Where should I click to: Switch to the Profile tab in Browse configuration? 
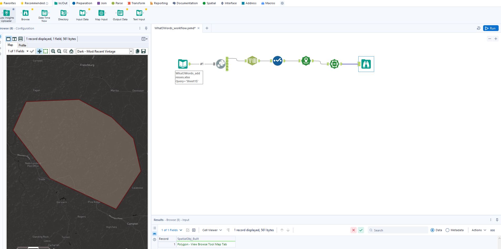tap(22, 45)
